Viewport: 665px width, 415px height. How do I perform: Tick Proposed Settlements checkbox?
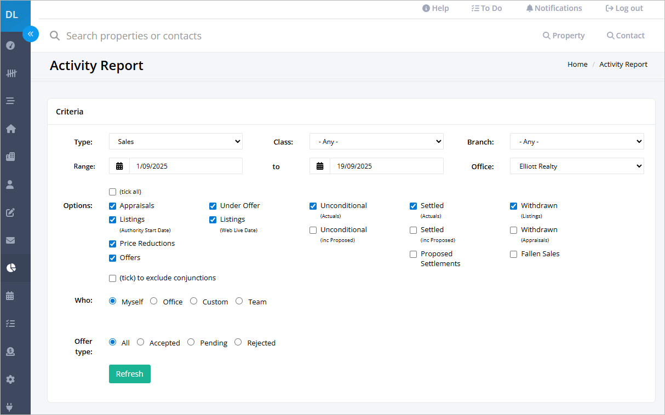(413, 255)
